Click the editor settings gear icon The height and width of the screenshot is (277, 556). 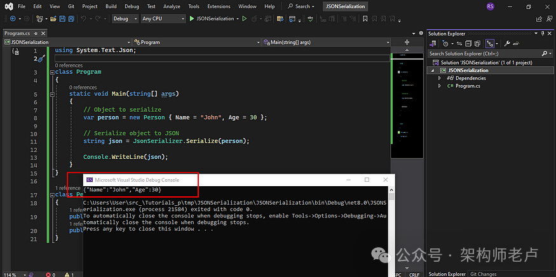point(421,33)
